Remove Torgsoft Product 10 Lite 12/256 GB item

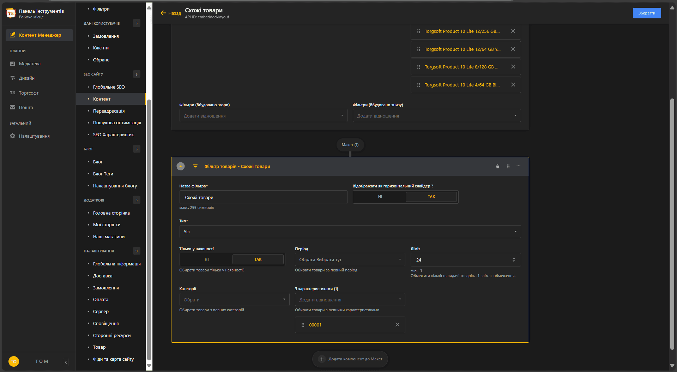click(513, 31)
